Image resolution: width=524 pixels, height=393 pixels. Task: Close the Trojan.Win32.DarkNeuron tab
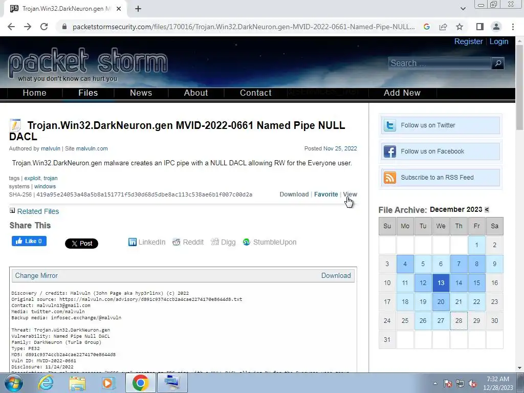(119, 9)
